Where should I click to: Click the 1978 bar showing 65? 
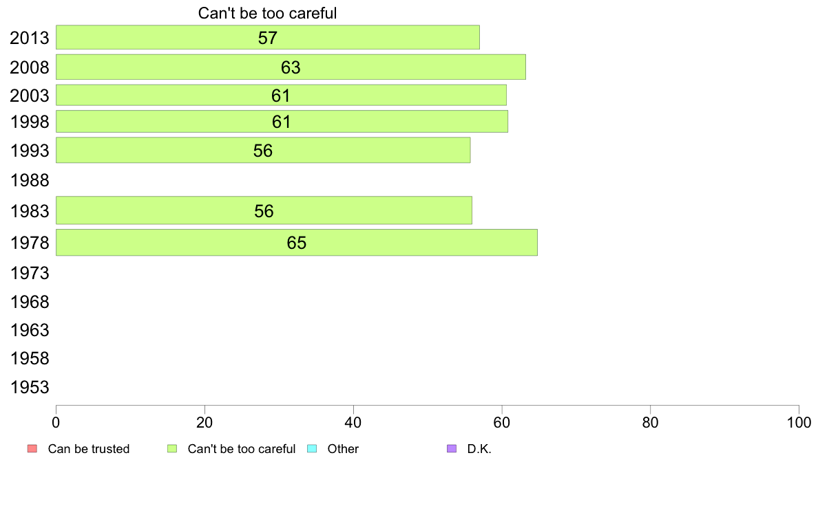(296, 243)
